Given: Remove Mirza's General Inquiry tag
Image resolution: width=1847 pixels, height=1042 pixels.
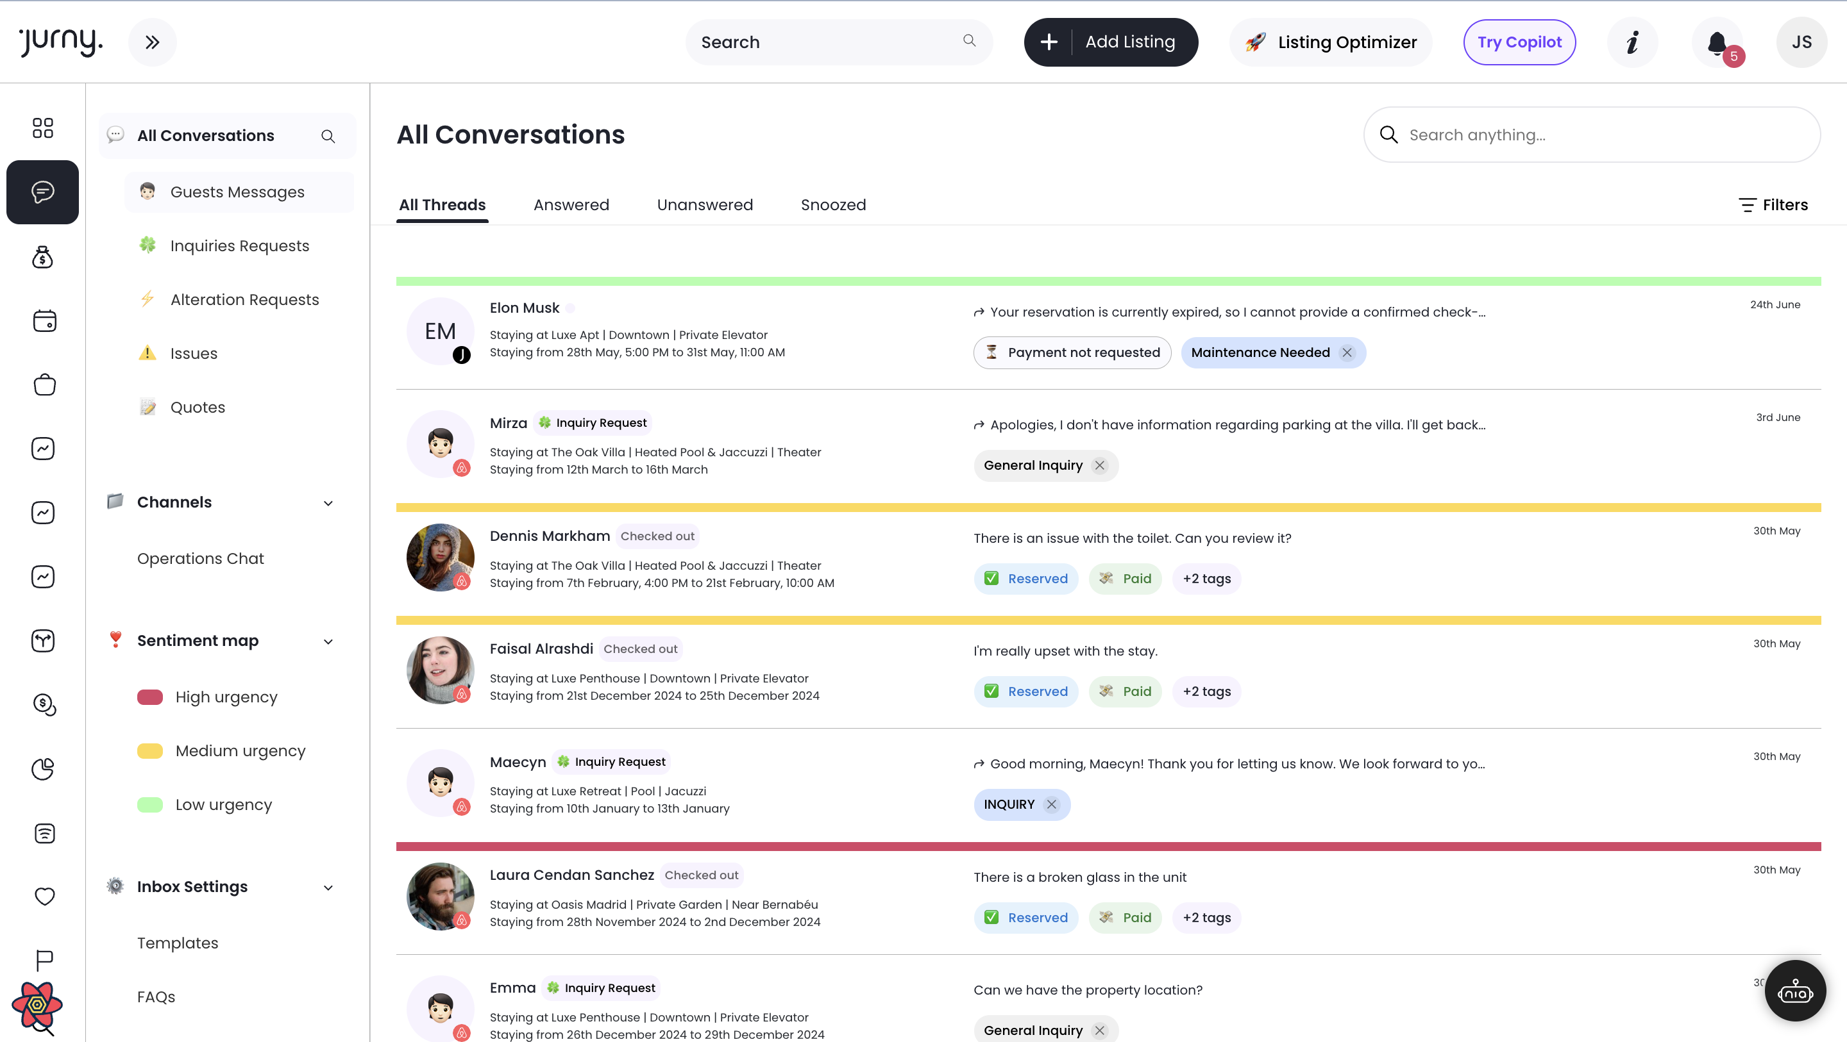Looking at the screenshot, I should click(x=1100, y=466).
